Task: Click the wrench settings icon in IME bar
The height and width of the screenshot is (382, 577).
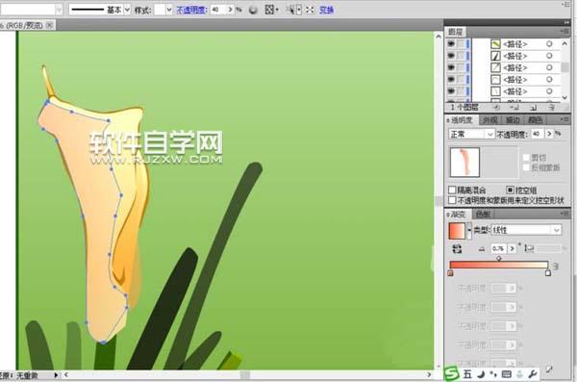Action: coord(533,374)
